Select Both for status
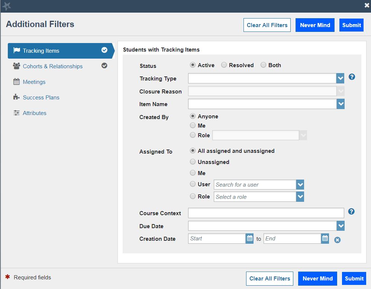This screenshot has height=289, width=371. tap(263, 65)
